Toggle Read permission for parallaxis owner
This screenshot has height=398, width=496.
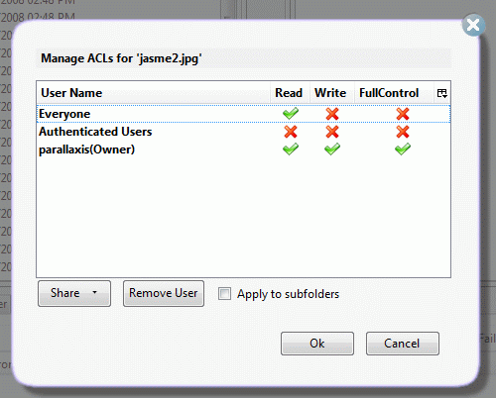[x=291, y=149]
